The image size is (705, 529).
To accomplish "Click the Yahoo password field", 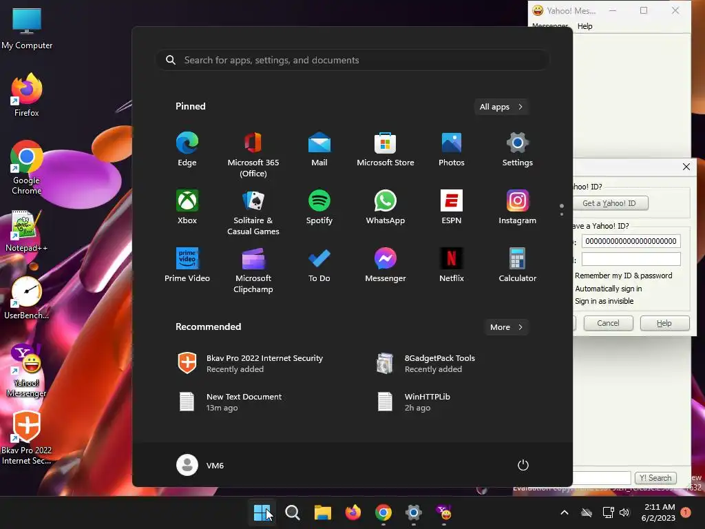I will pyautogui.click(x=631, y=259).
